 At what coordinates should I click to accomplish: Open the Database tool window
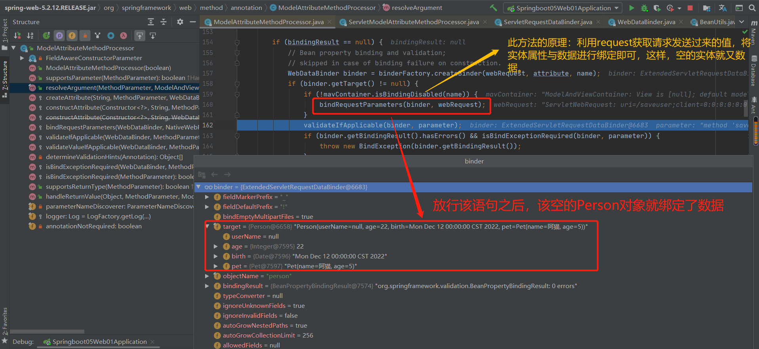coord(754,72)
